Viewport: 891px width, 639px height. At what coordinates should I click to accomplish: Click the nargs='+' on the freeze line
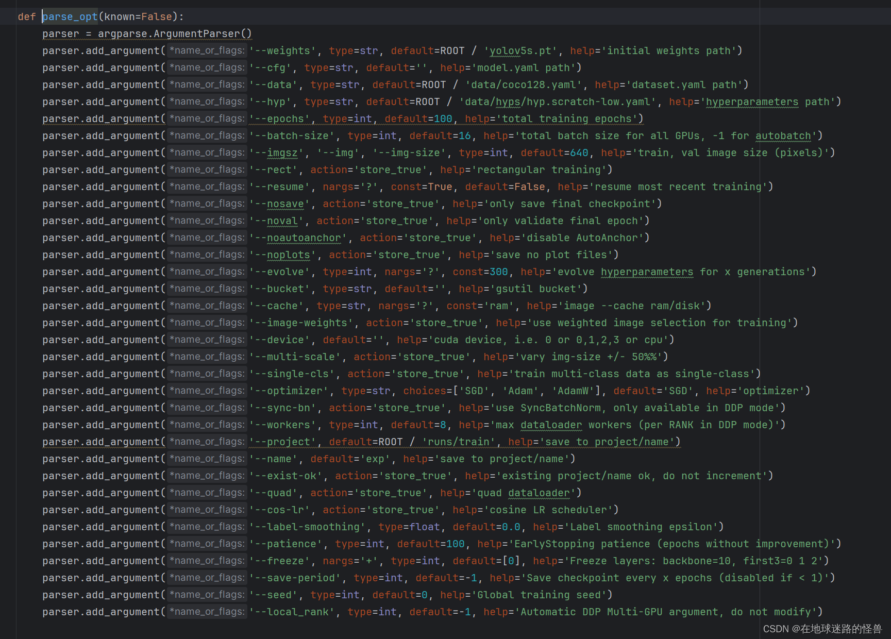350,561
